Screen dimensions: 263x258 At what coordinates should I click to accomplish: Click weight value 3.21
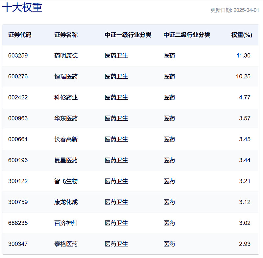245,181
